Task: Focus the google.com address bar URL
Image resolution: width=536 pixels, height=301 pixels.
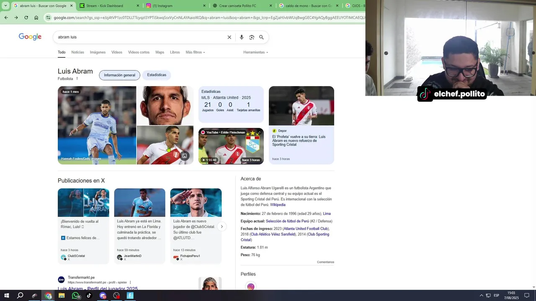Action: pos(209,18)
